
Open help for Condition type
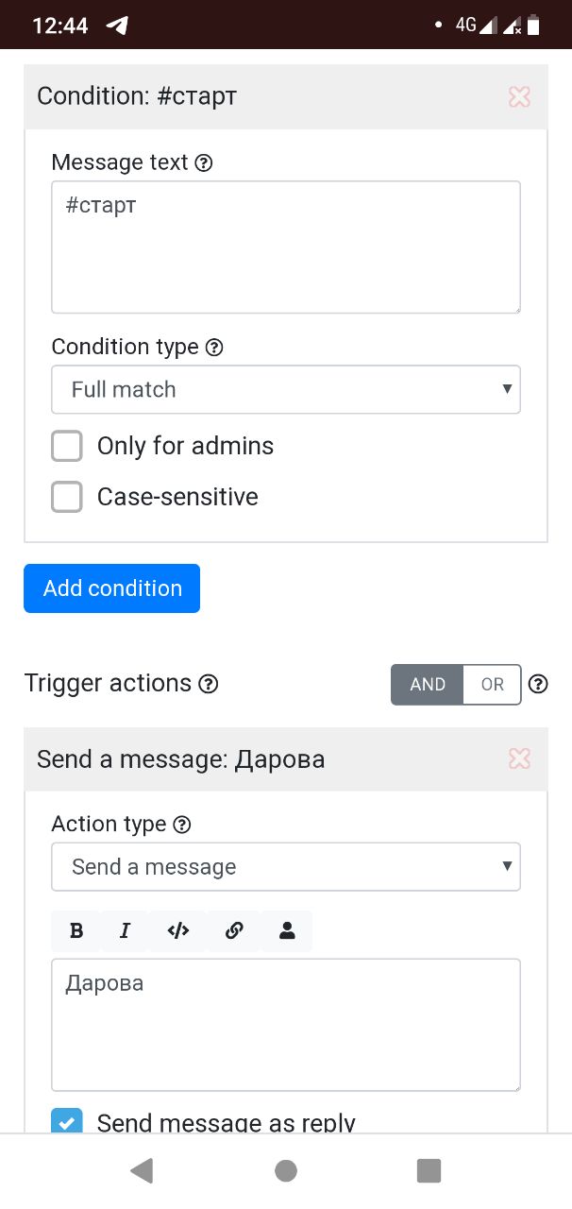(x=214, y=347)
